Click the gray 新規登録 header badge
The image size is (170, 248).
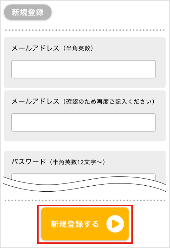[x=28, y=13]
